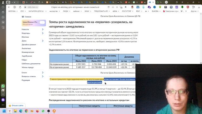Open the Ипотека menu item
202x114 pixels.
(25, 37)
